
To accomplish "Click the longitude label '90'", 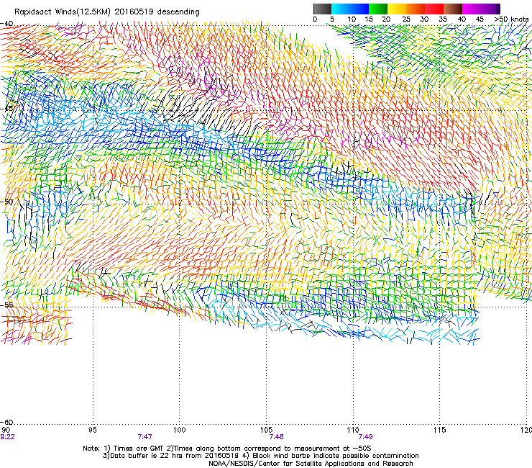I will [x=6, y=430].
